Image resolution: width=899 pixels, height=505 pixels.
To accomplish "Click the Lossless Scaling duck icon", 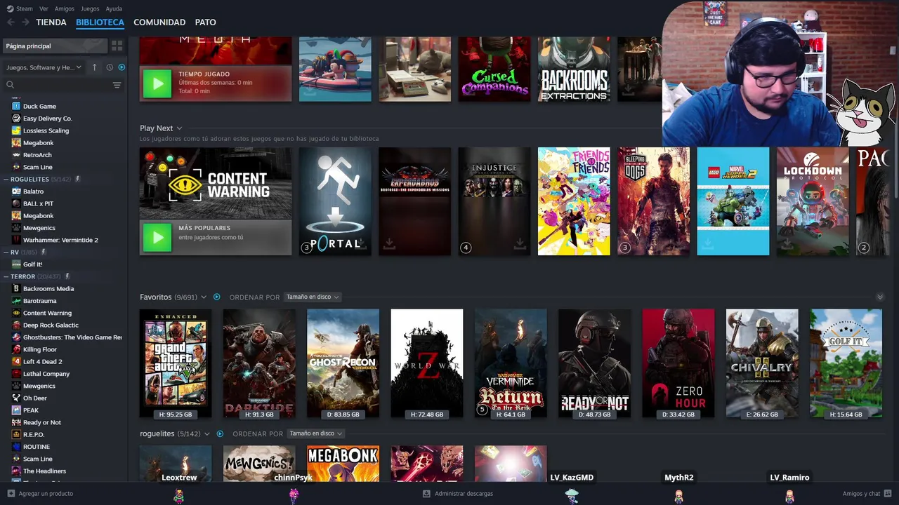I will click(16, 130).
